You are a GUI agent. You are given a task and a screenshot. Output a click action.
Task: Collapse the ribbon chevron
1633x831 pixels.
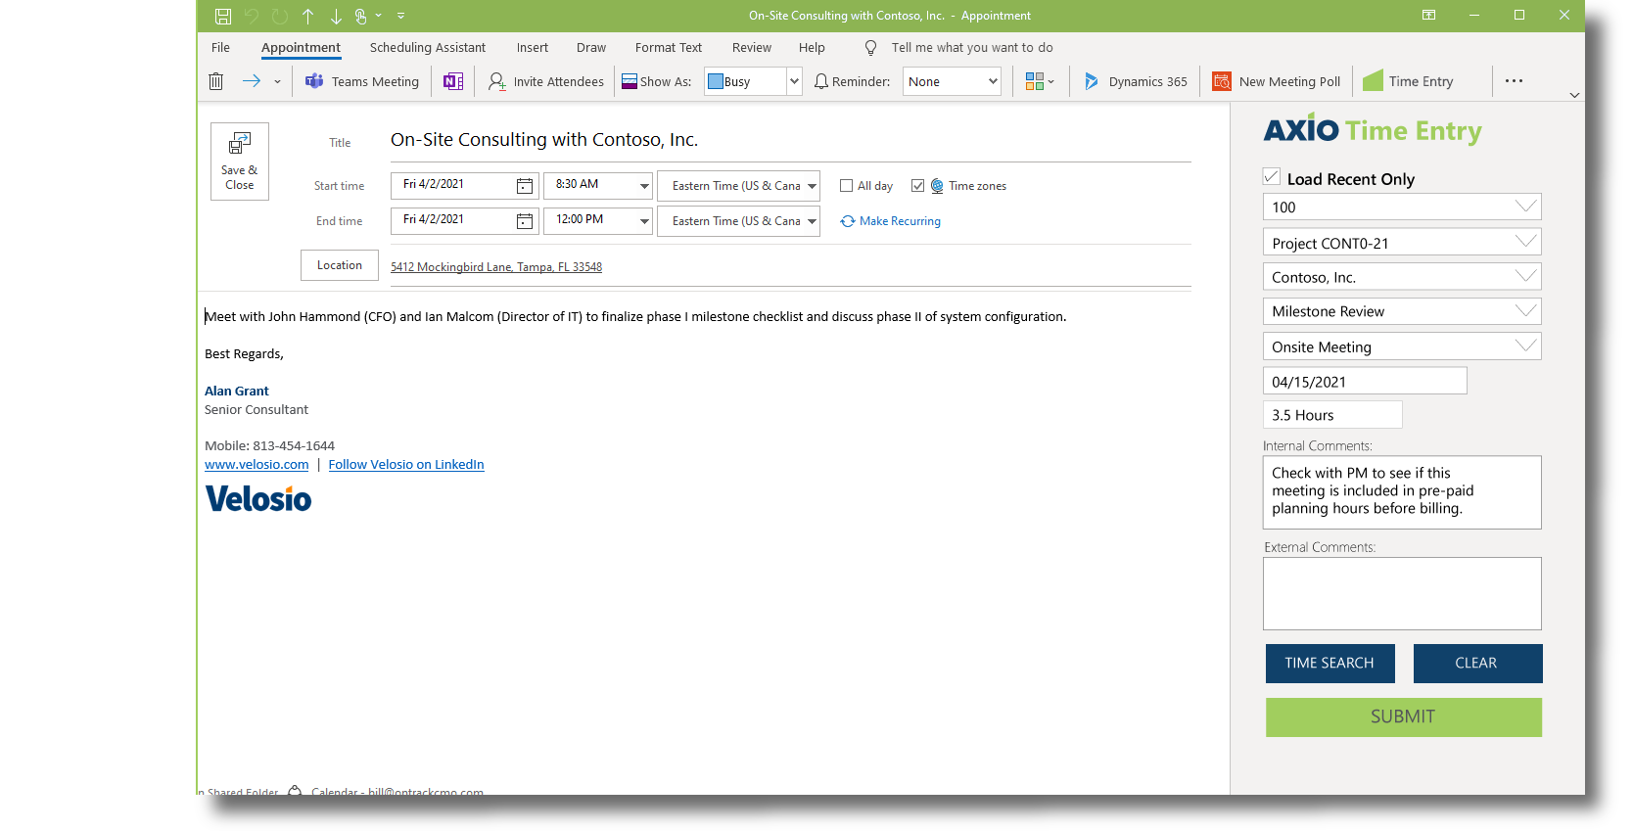(x=1574, y=95)
